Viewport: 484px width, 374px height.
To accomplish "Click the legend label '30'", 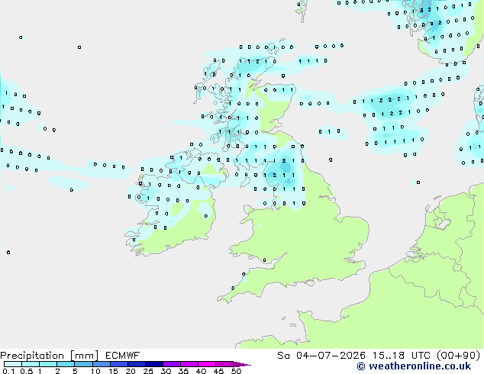I will [x=166, y=371].
